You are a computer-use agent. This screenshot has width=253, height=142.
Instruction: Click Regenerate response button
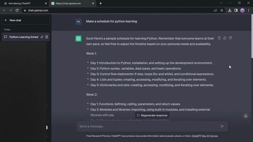coord(152,116)
